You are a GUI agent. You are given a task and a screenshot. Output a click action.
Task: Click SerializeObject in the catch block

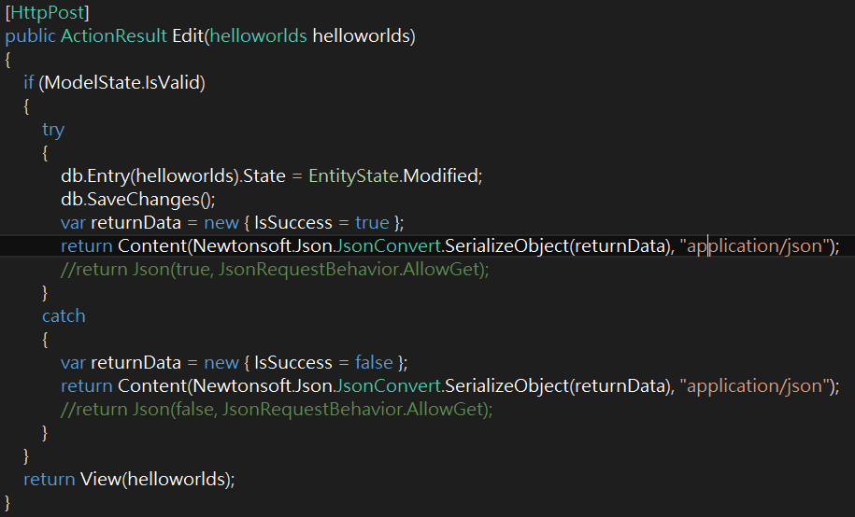505,386
